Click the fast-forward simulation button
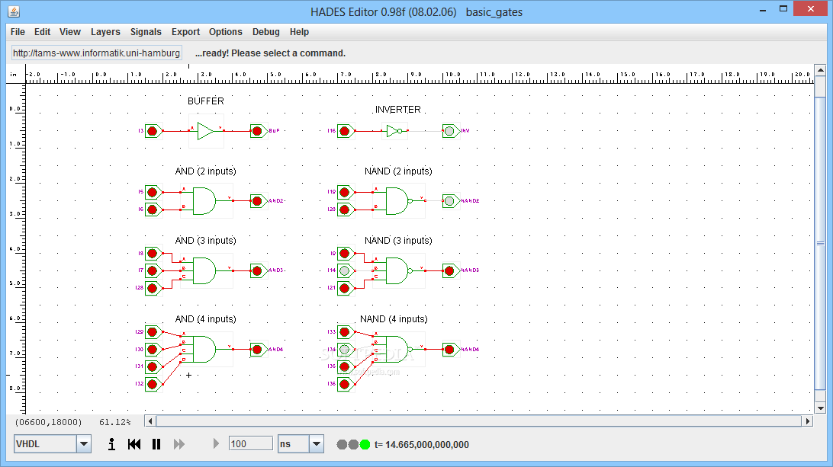 tap(179, 444)
